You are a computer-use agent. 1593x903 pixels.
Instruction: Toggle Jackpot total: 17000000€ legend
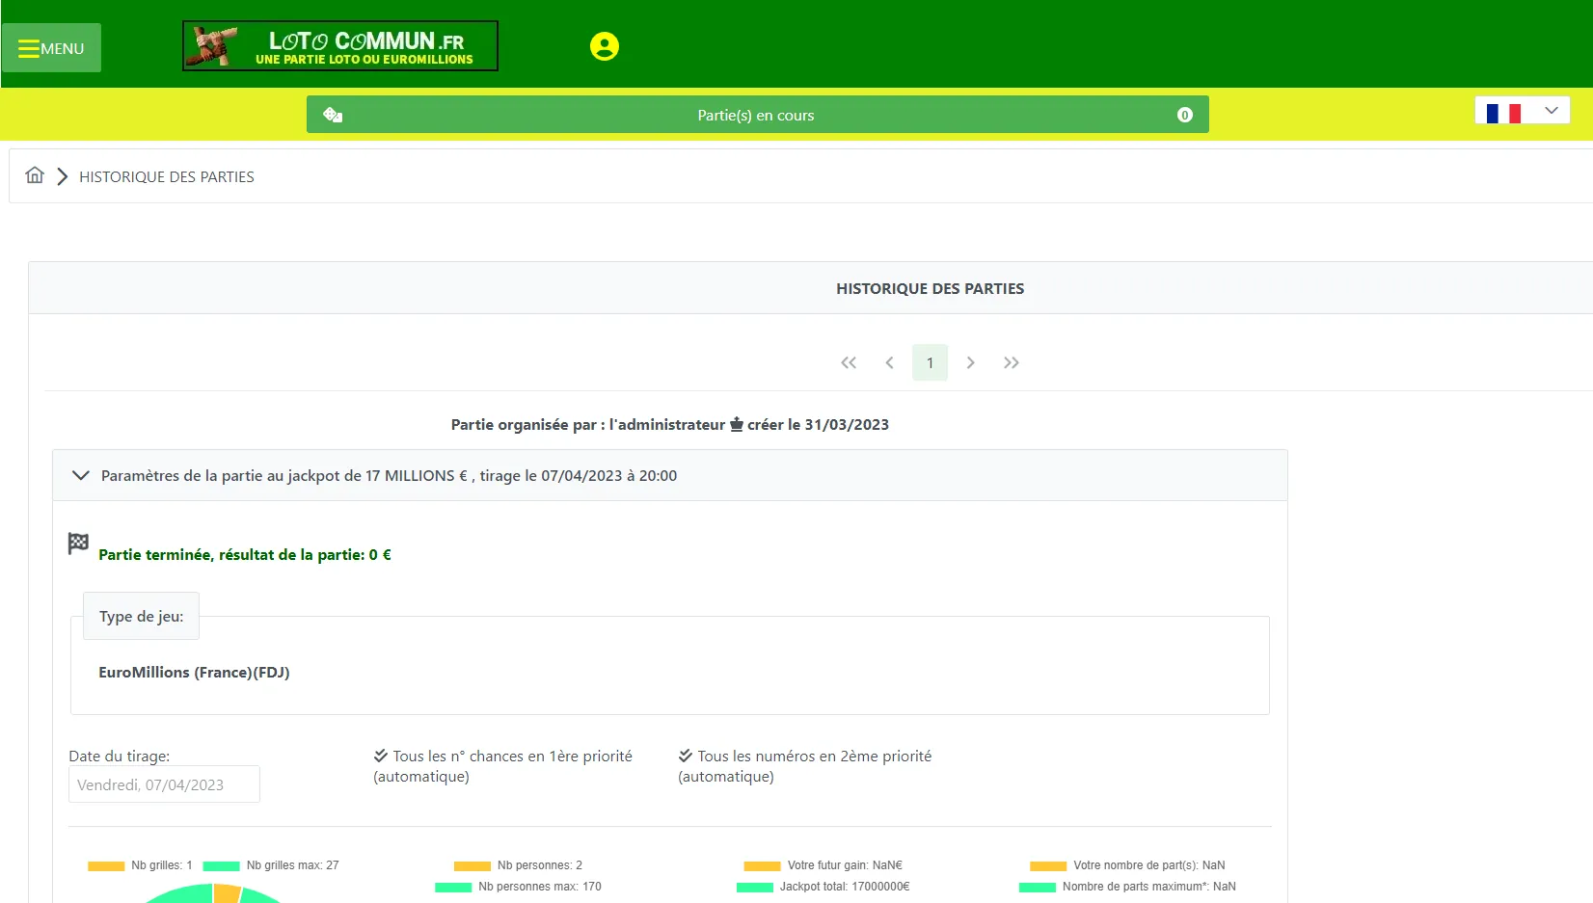[x=823, y=887]
